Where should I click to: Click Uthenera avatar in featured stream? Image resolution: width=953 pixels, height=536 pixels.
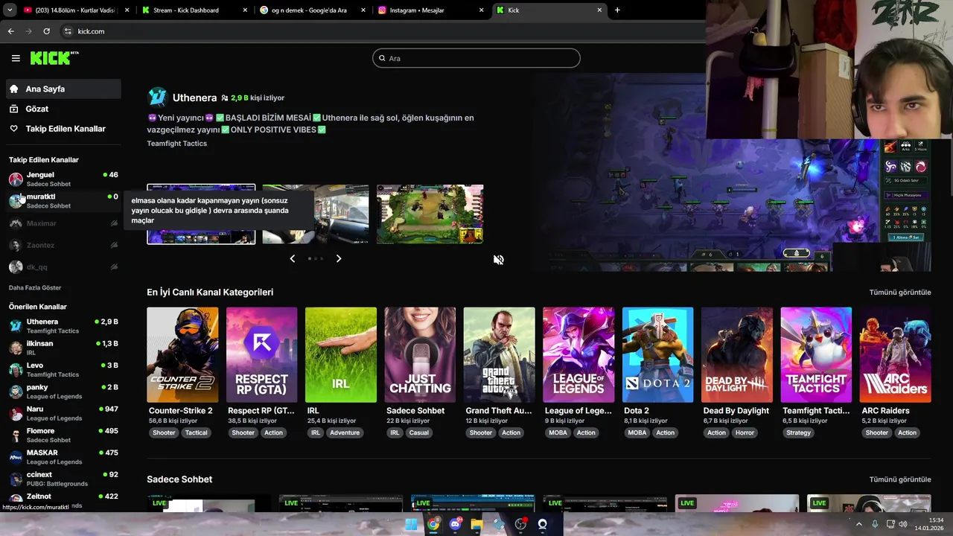click(157, 98)
